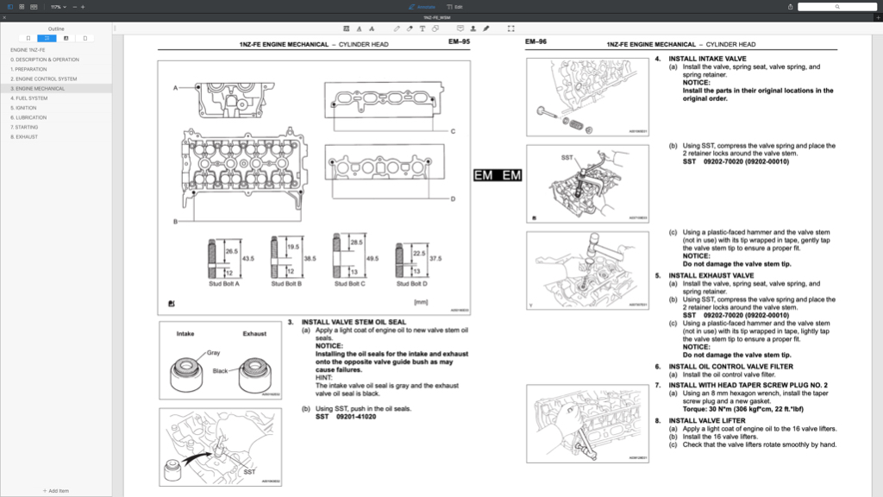Show the annotations list panel

66,38
